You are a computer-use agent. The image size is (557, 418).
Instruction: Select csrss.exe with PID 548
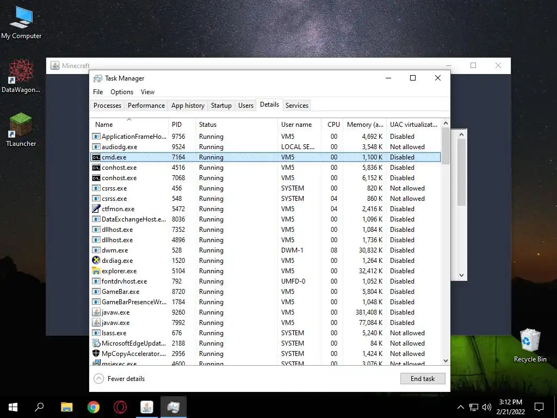[x=265, y=198]
